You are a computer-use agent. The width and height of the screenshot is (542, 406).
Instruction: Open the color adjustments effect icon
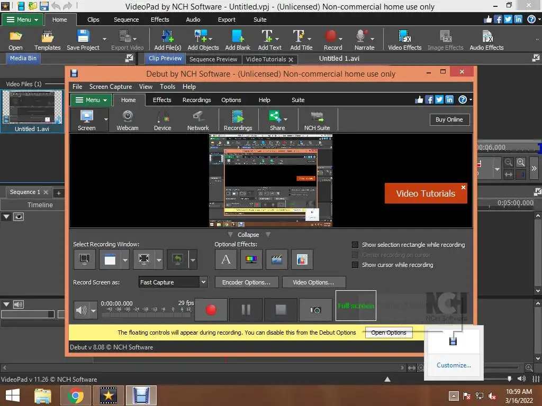251,259
